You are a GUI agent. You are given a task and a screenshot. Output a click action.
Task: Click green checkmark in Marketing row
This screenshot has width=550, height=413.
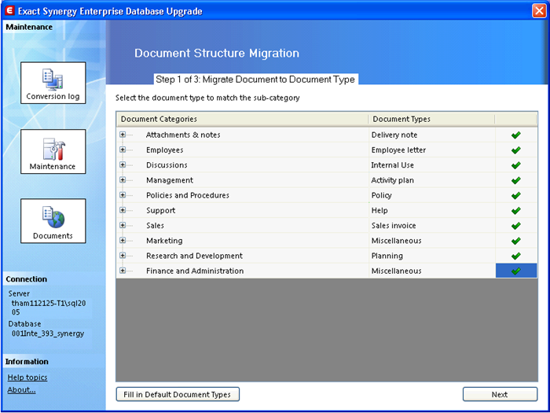[515, 241]
